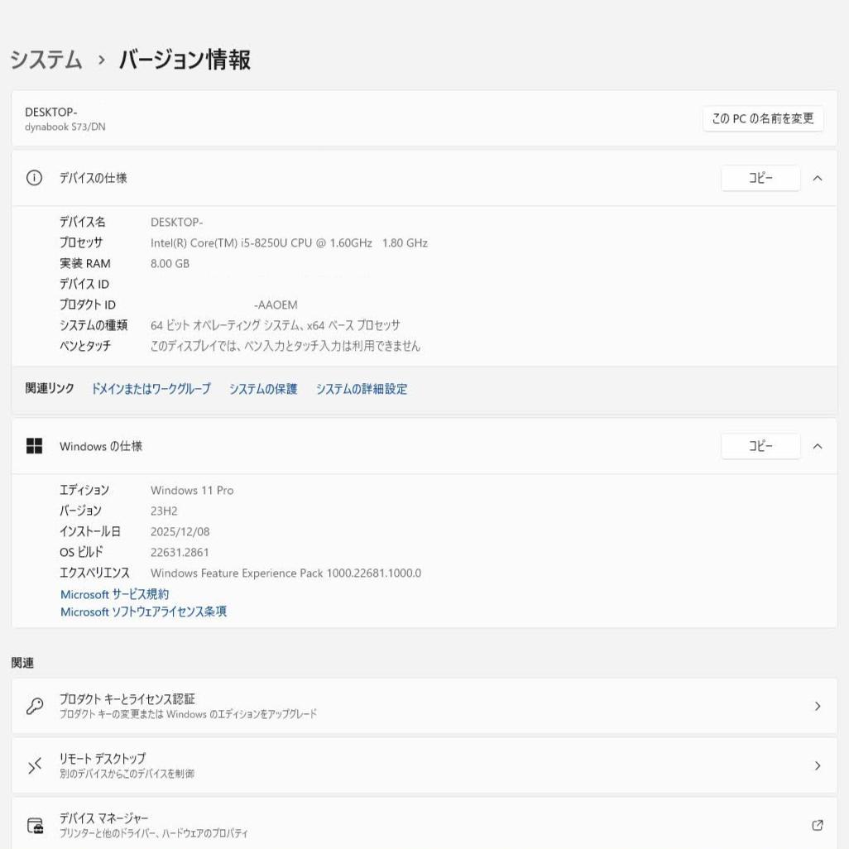Copy device specifications with the コピー button
The image size is (849, 849).
point(760,178)
